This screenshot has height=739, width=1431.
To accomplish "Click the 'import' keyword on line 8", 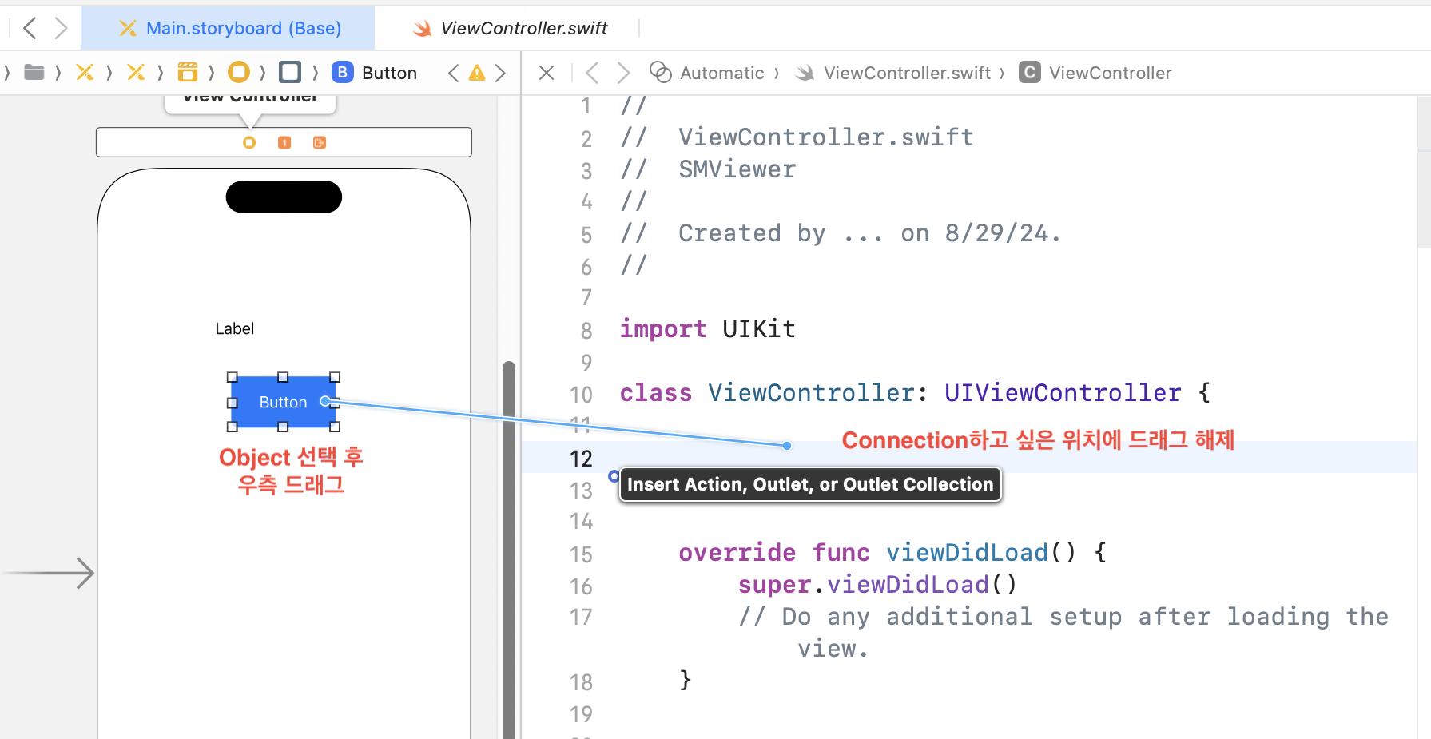I will click(663, 329).
